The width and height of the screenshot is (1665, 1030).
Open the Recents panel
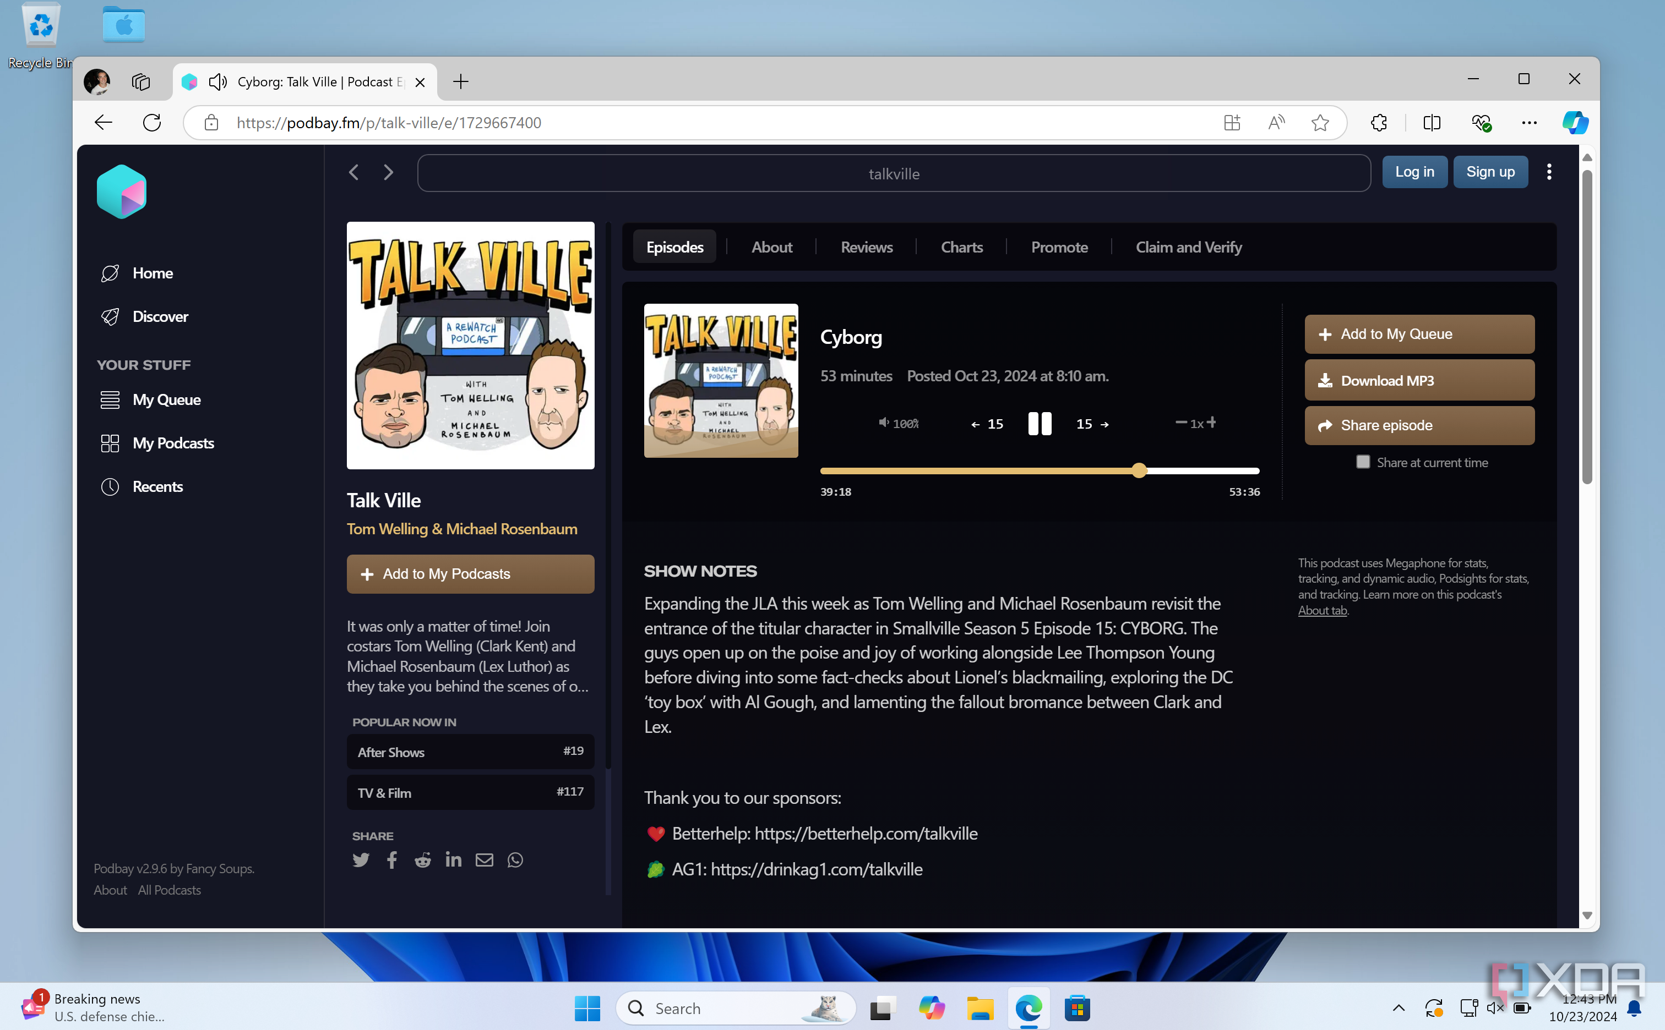pos(158,486)
